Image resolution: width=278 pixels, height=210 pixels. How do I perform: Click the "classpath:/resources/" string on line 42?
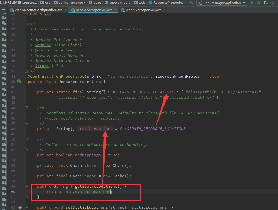pos(83,97)
